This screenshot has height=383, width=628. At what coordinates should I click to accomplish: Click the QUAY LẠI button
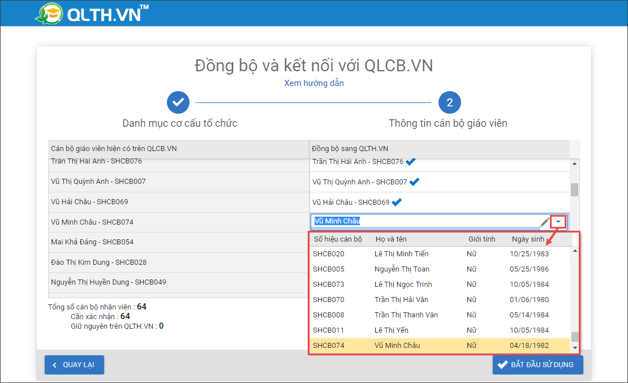pyautogui.click(x=74, y=364)
